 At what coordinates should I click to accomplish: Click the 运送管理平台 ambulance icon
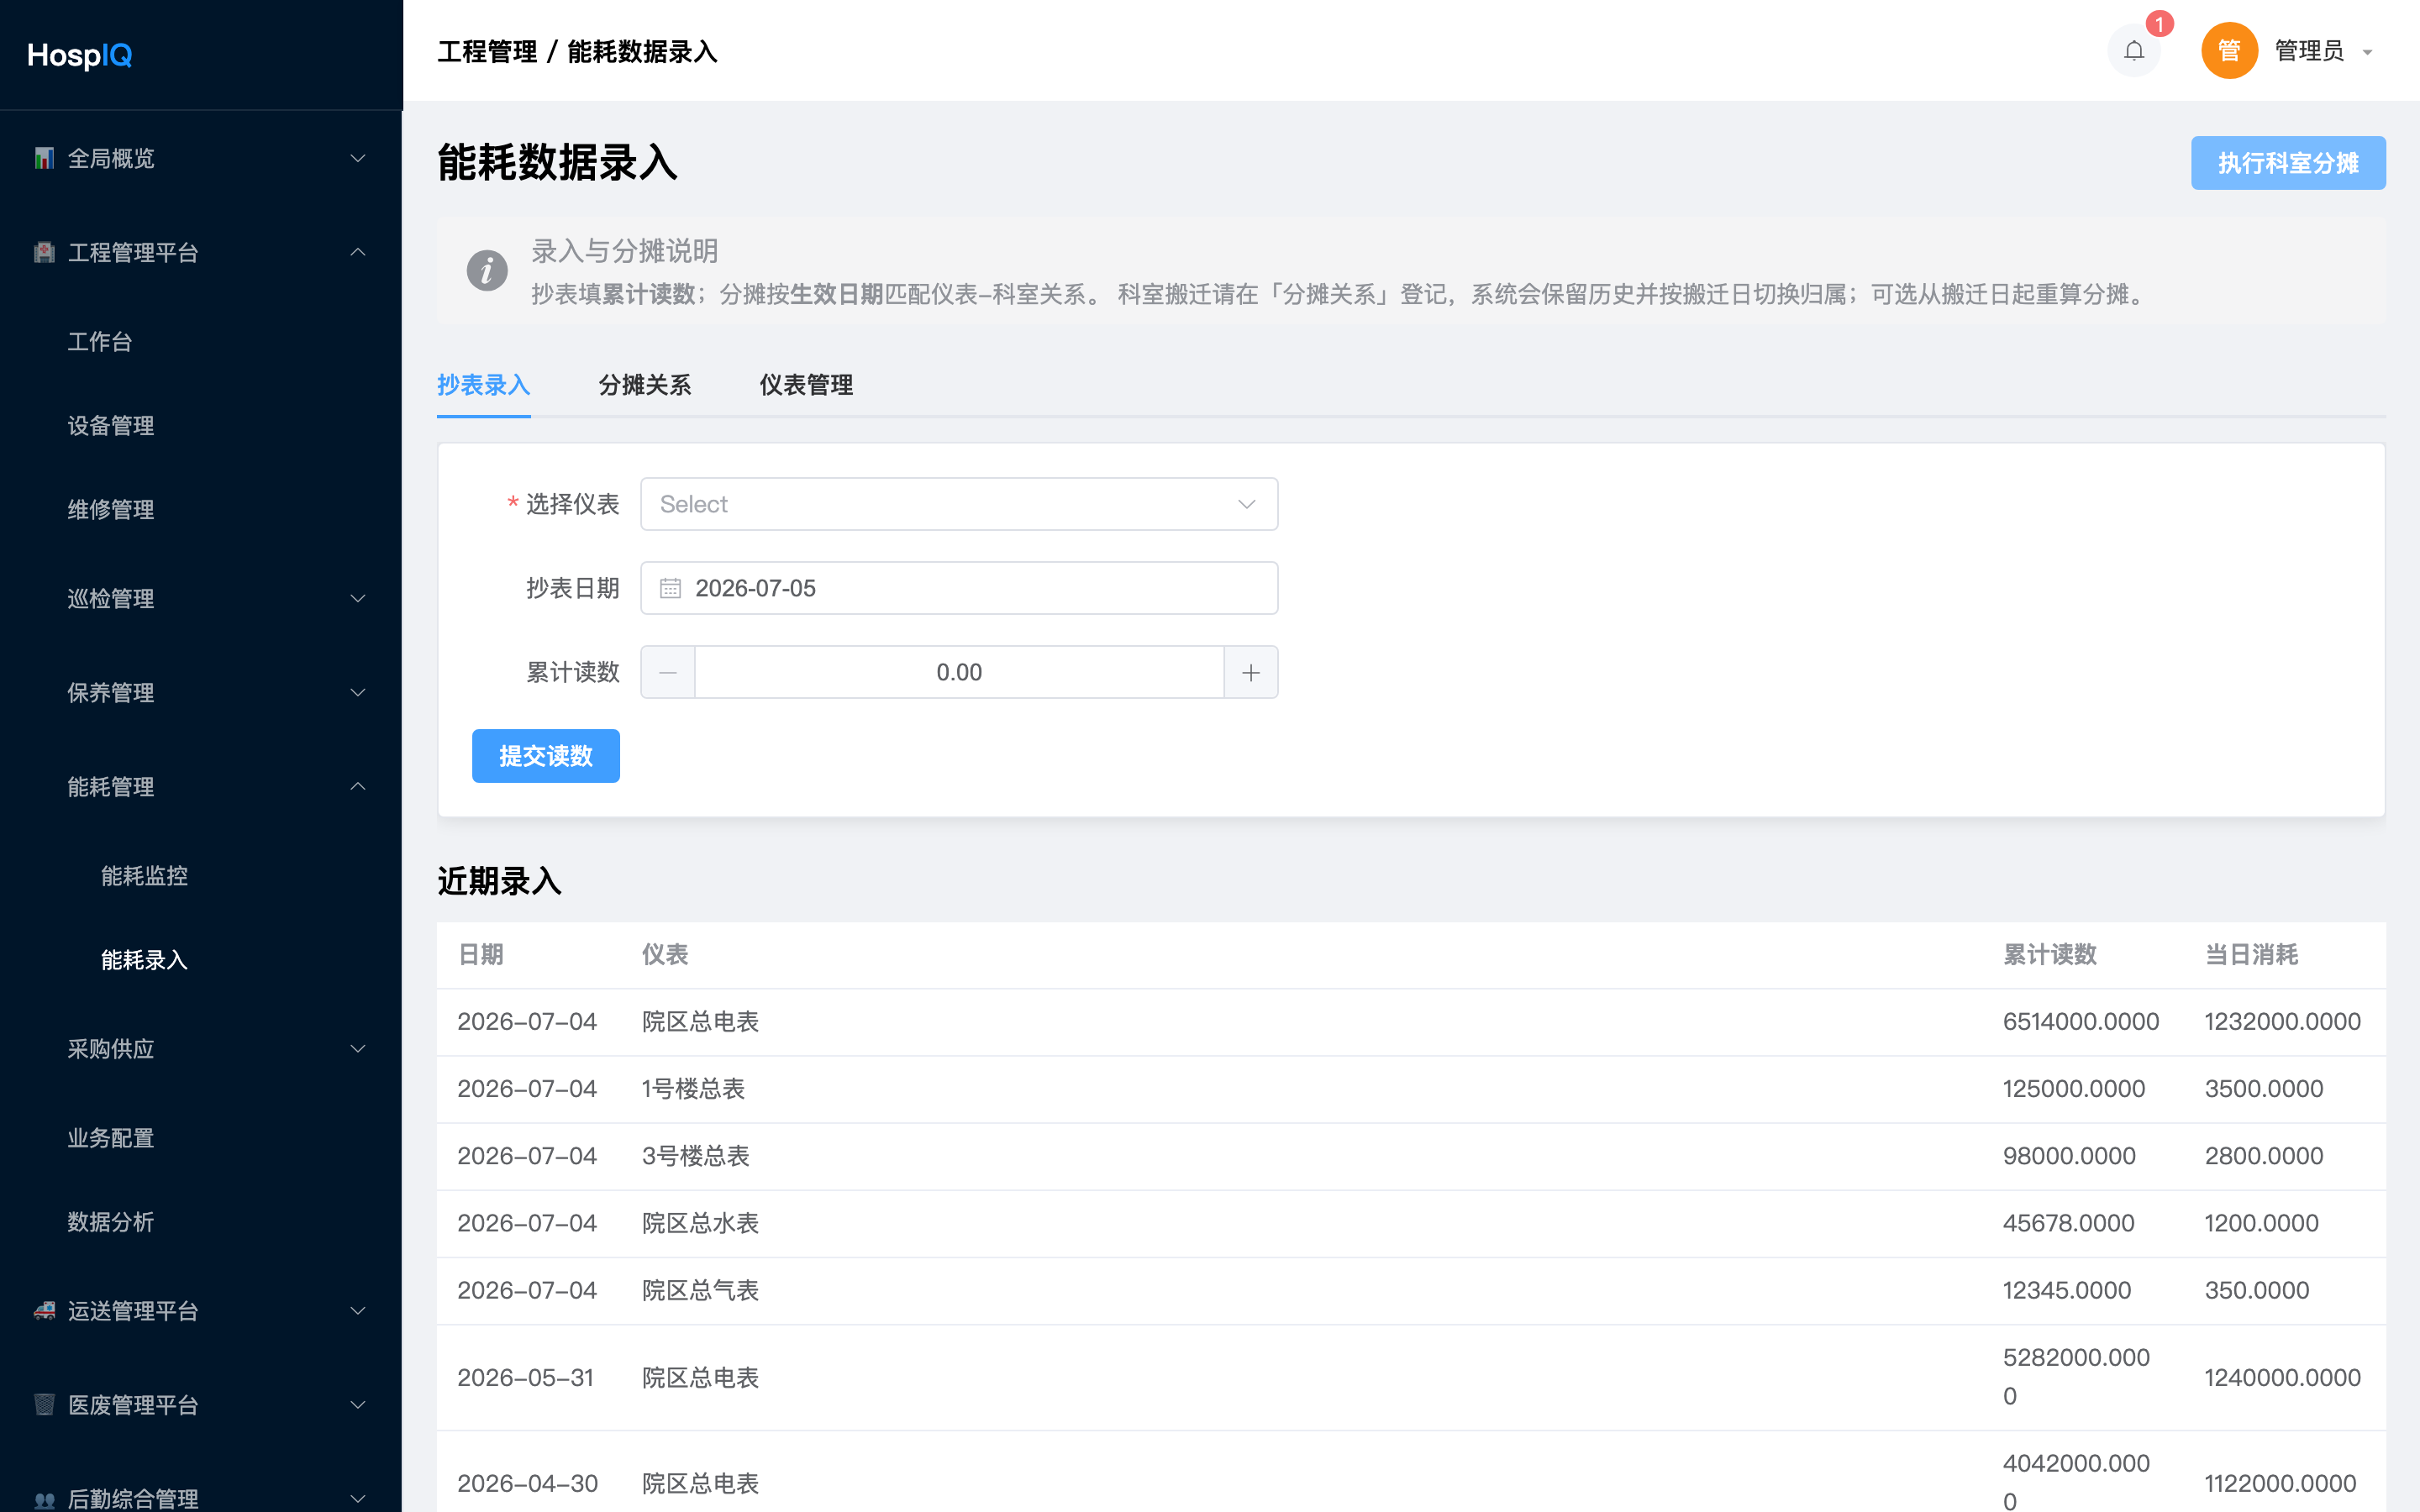[x=44, y=1311]
